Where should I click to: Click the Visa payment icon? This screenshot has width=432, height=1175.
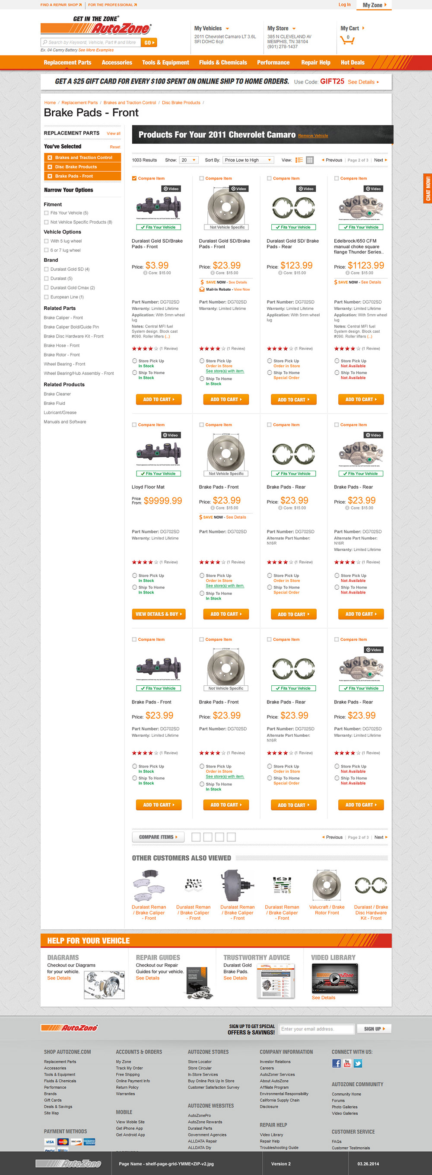(50, 1142)
